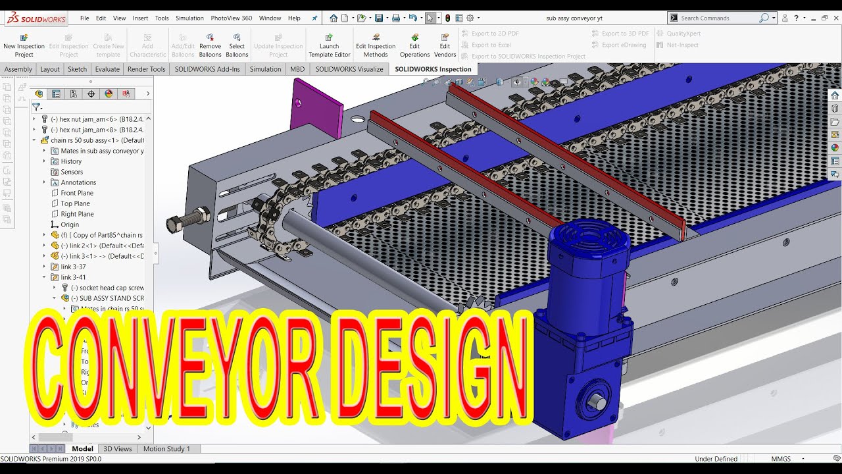Switch to Render Tools tab

147,69
